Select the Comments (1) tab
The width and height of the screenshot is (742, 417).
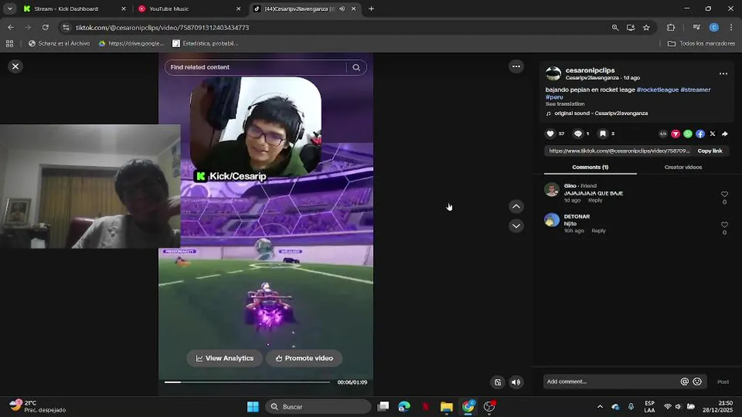point(590,167)
